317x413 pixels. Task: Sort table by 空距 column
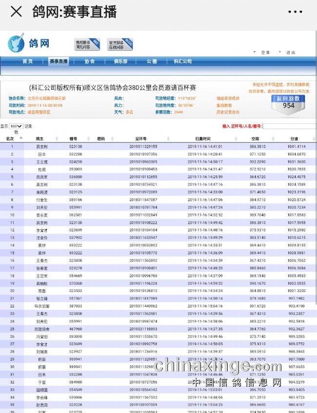click(255, 138)
